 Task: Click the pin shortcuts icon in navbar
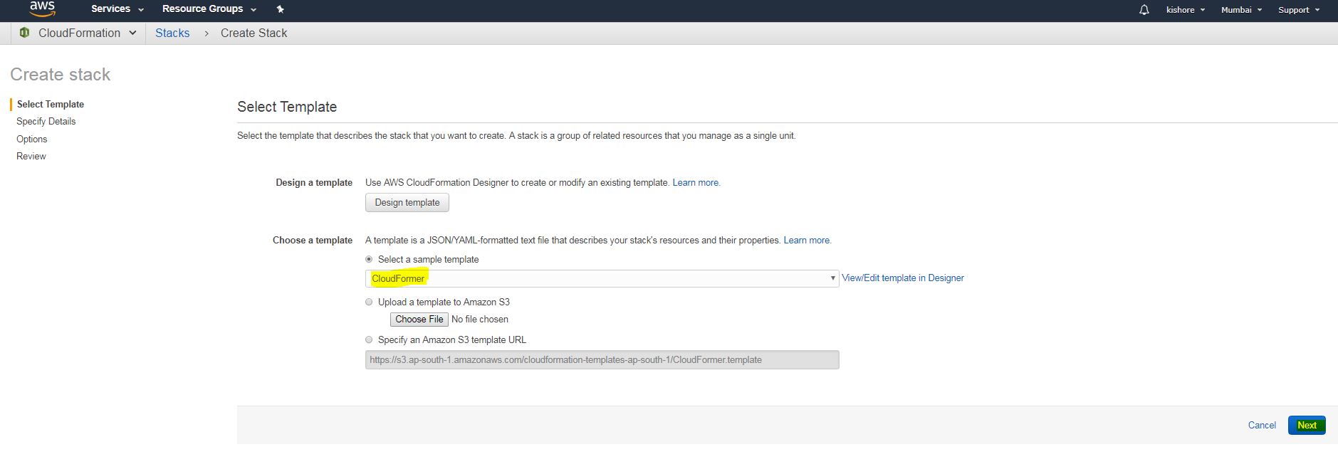pos(280,9)
